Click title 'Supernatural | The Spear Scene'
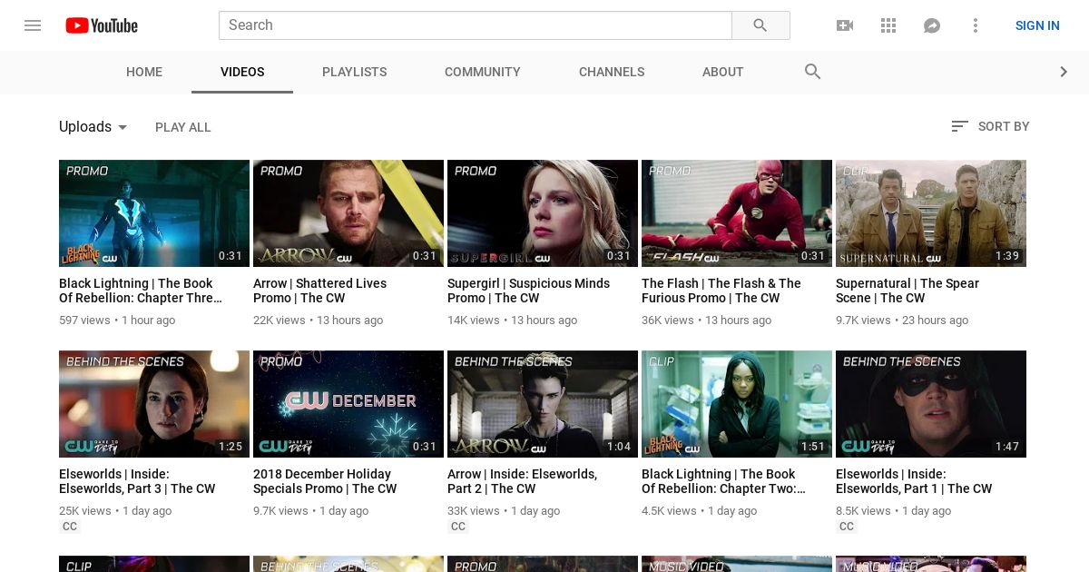The width and height of the screenshot is (1089, 572). (907, 291)
